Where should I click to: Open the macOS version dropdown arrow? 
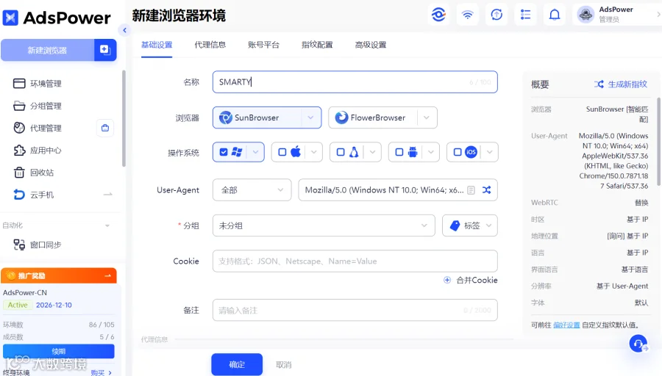pyautogui.click(x=313, y=152)
